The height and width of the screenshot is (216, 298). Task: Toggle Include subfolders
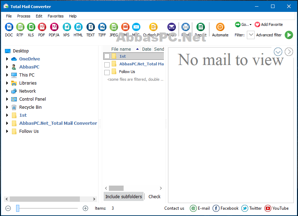coord(124,197)
